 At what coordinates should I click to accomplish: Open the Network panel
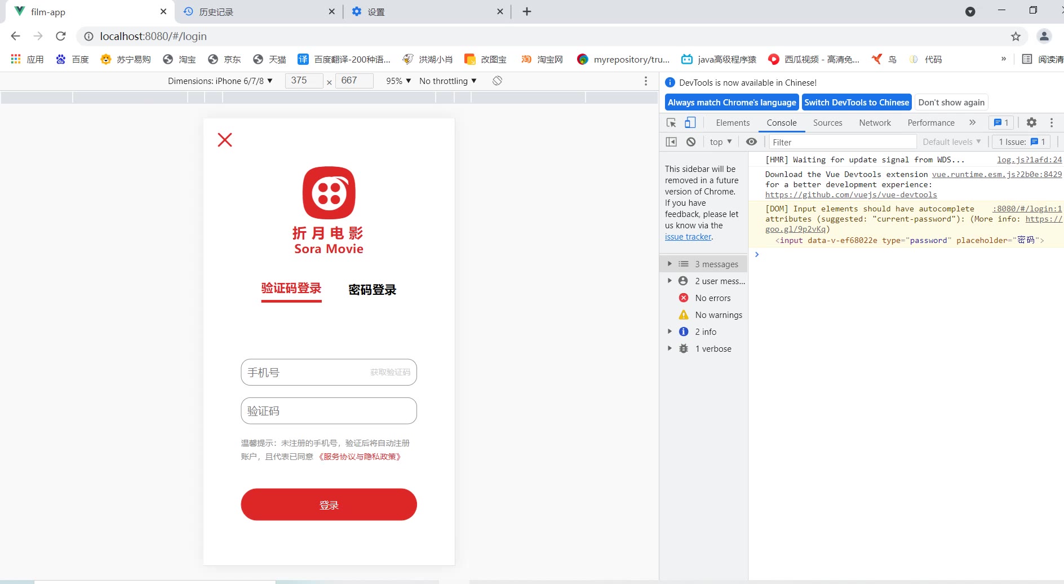tap(875, 122)
